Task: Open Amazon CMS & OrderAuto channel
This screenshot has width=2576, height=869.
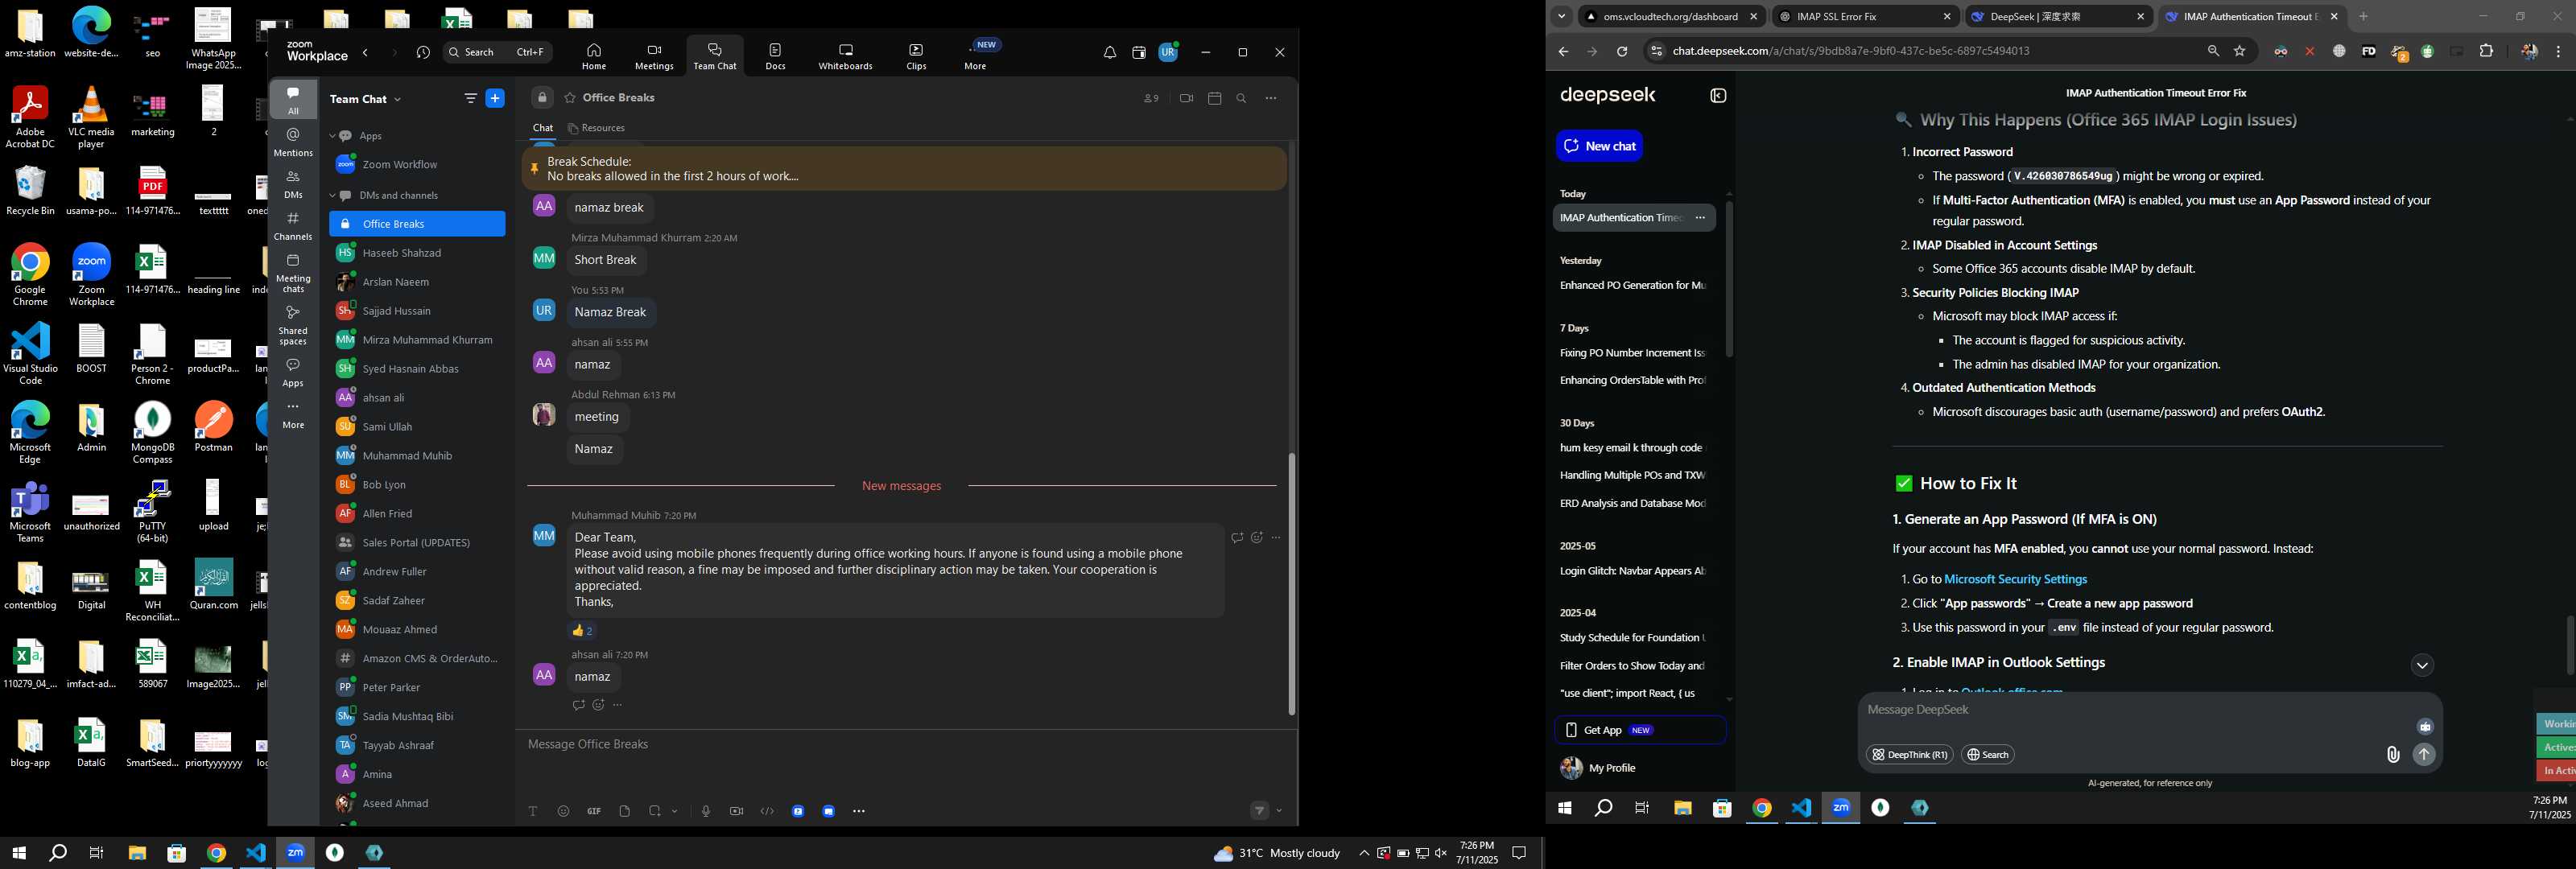Action: (x=417, y=659)
